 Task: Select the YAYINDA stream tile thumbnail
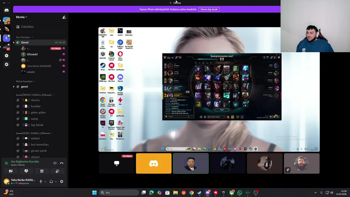[116, 163]
